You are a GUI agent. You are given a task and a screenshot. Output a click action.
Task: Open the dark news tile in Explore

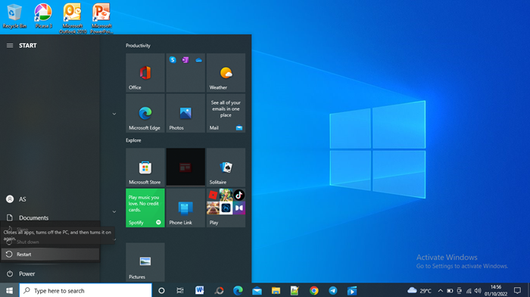185,167
